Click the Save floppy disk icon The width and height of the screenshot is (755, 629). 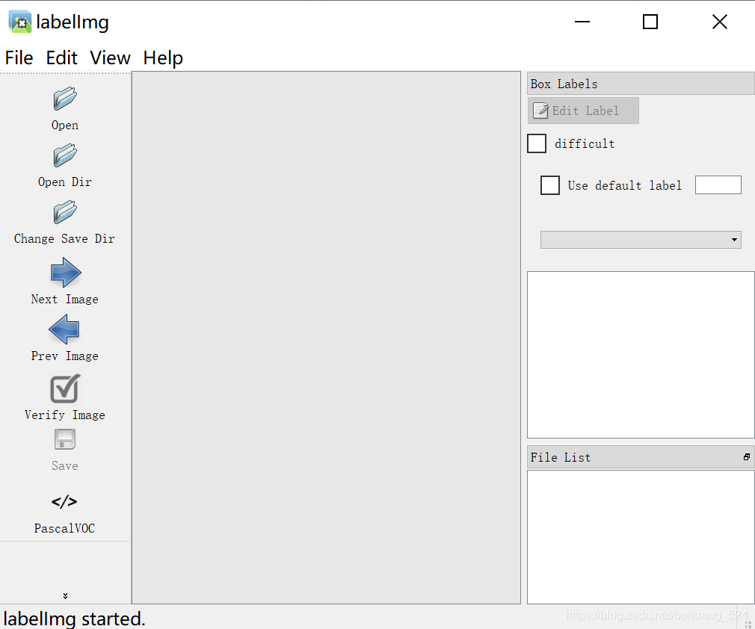[64, 439]
